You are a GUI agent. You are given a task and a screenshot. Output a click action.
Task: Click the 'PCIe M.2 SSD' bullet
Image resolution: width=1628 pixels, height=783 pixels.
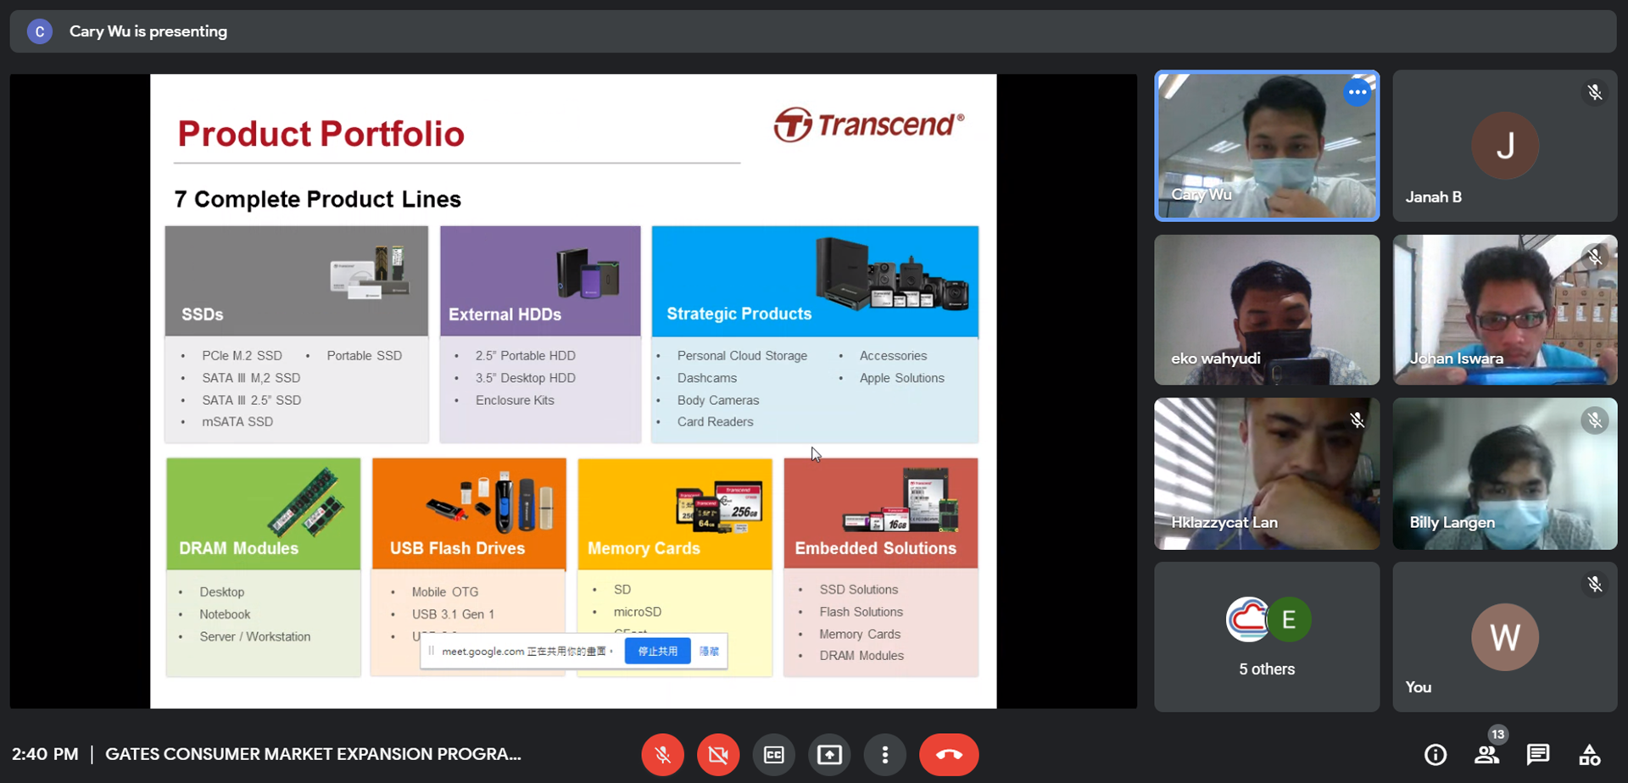[242, 356]
